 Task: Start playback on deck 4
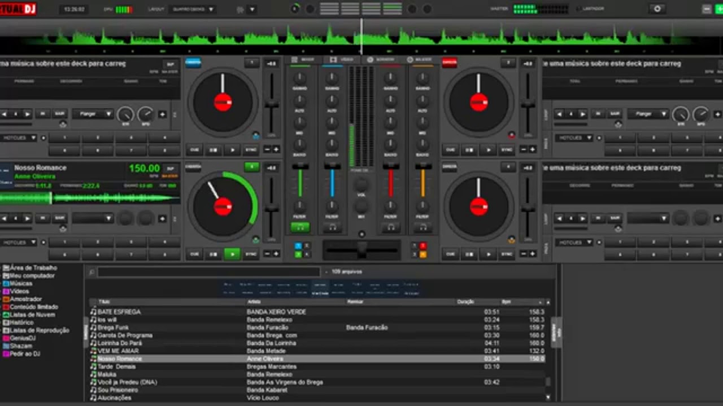tap(488, 254)
